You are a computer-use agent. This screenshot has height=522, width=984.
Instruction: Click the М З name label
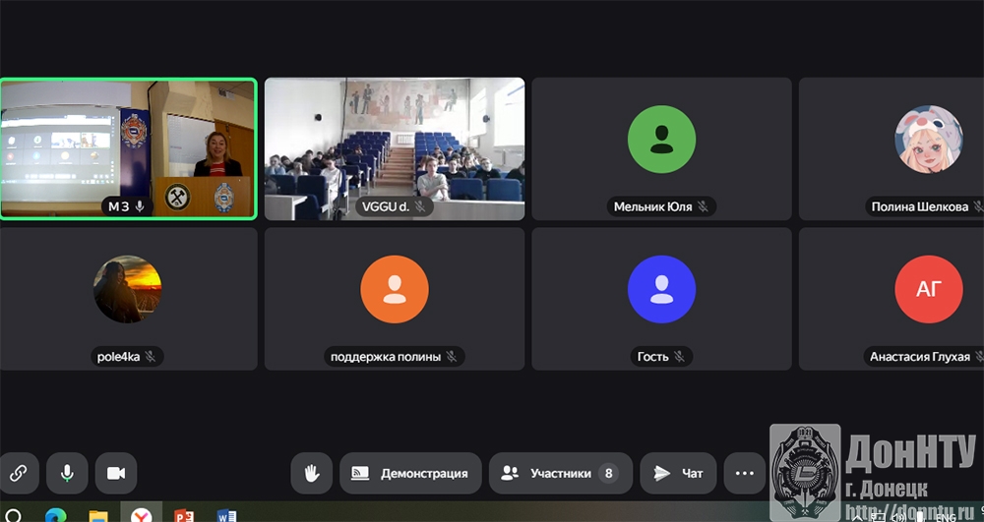(119, 206)
